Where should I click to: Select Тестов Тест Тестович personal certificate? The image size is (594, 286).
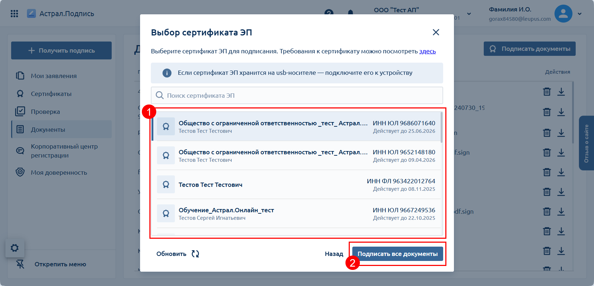[296, 185]
